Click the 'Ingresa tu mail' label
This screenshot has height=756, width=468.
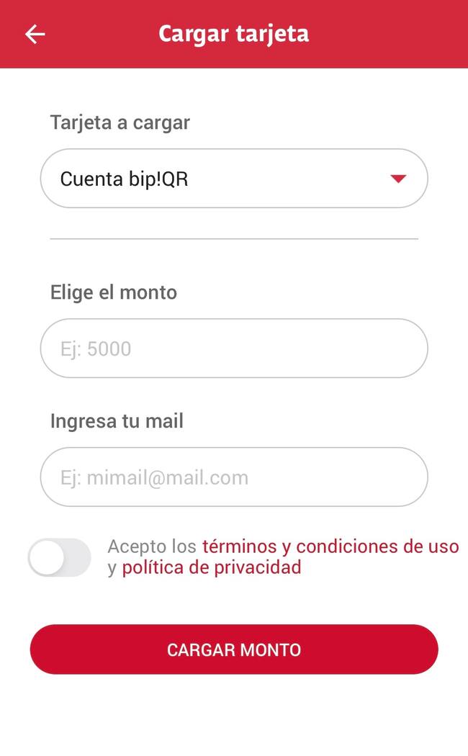(117, 420)
